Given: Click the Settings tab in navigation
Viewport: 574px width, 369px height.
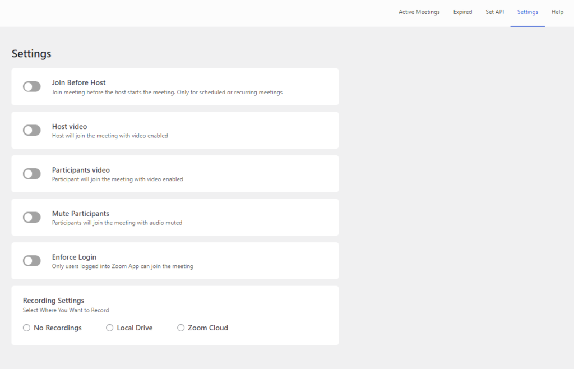Looking at the screenshot, I should click(527, 12).
